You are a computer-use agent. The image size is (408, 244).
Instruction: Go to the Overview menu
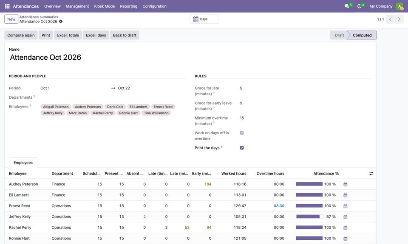click(x=52, y=6)
